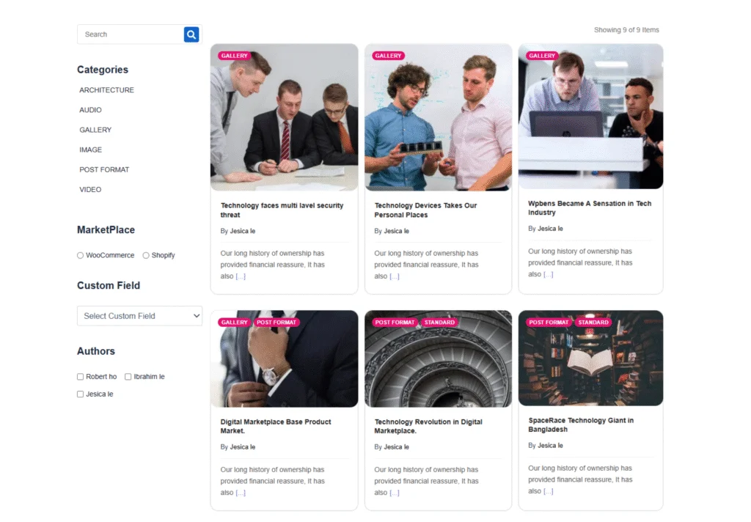Open the spiral staircase post thumbnail
Viewport: 751px width, 522px height.
click(x=438, y=358)
